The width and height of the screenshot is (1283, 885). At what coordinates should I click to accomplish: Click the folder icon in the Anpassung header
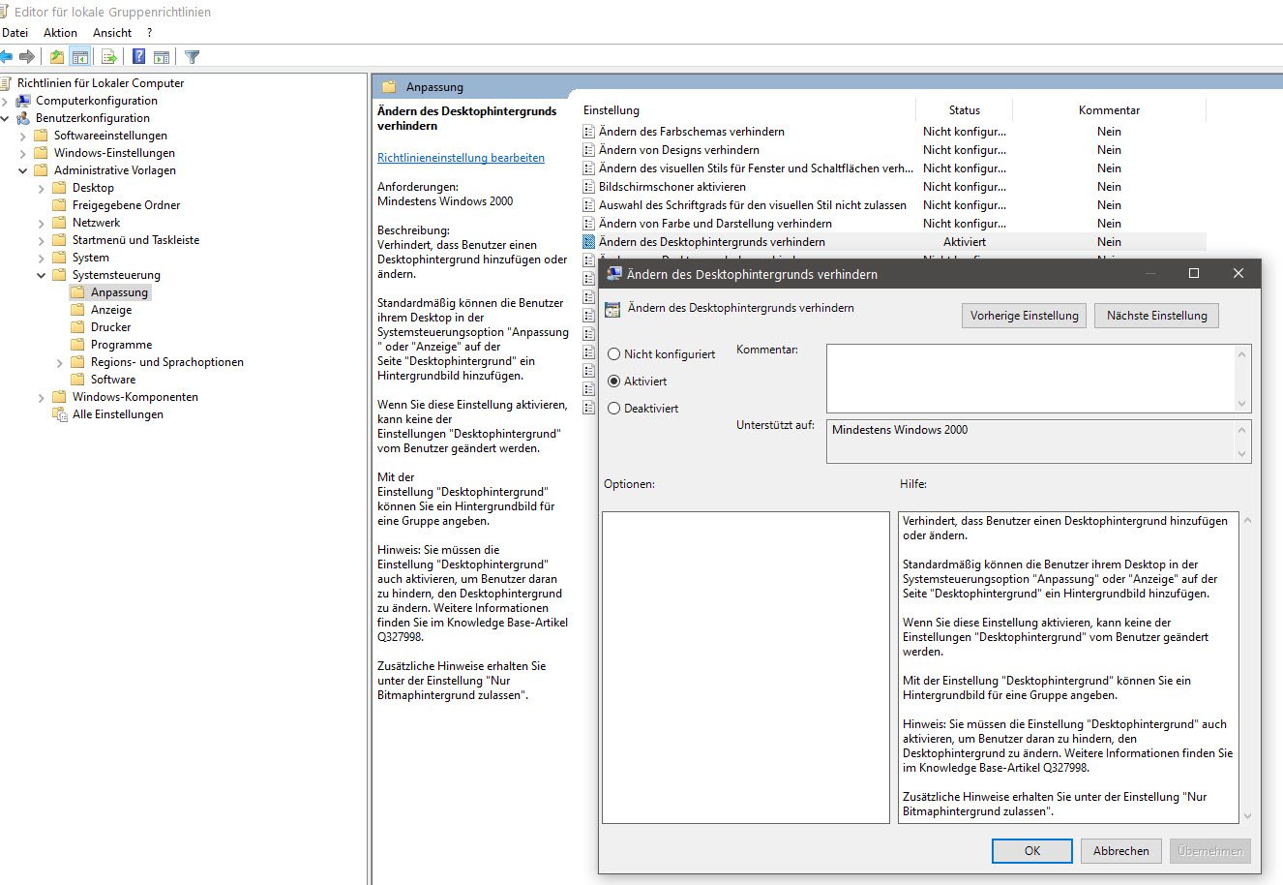tap(390, 87)
